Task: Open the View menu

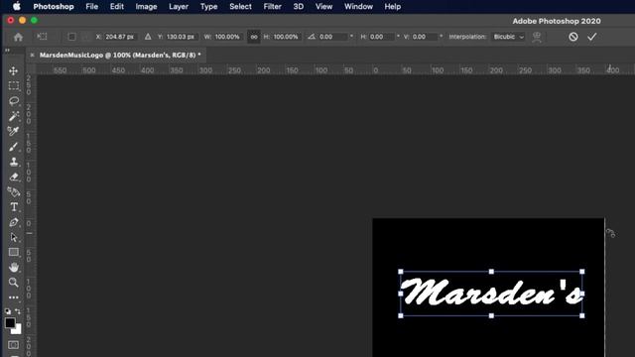Action: pos(324,7)
